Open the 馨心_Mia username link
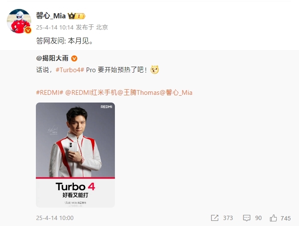This screenshot has height=226, width=299. (x=51, y=16)
